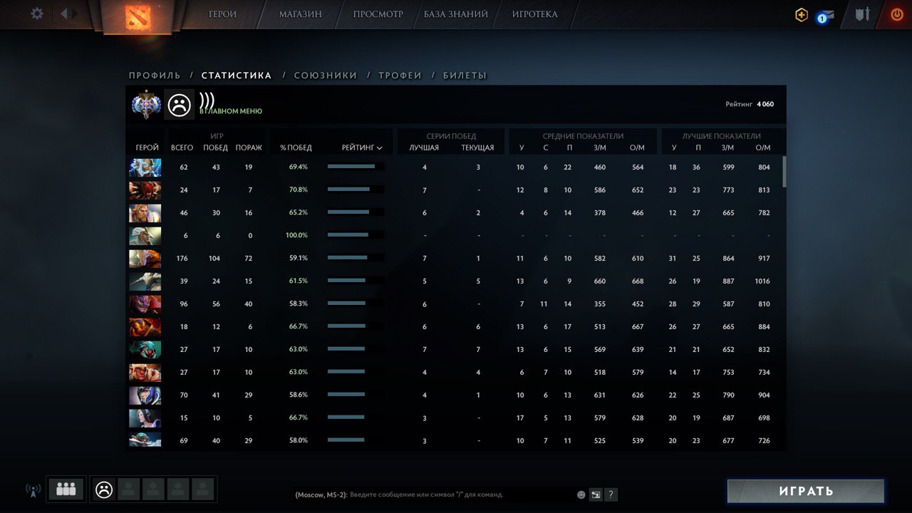Select hero portrait in the 24 games row
912x513 pixels.
145,190
